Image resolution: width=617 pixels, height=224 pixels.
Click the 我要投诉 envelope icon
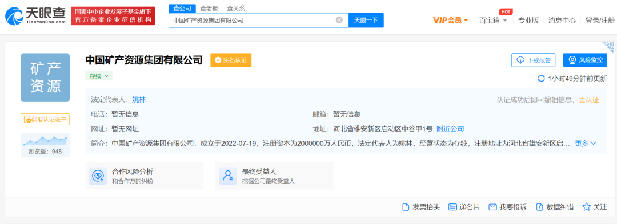tap(492, 207)
